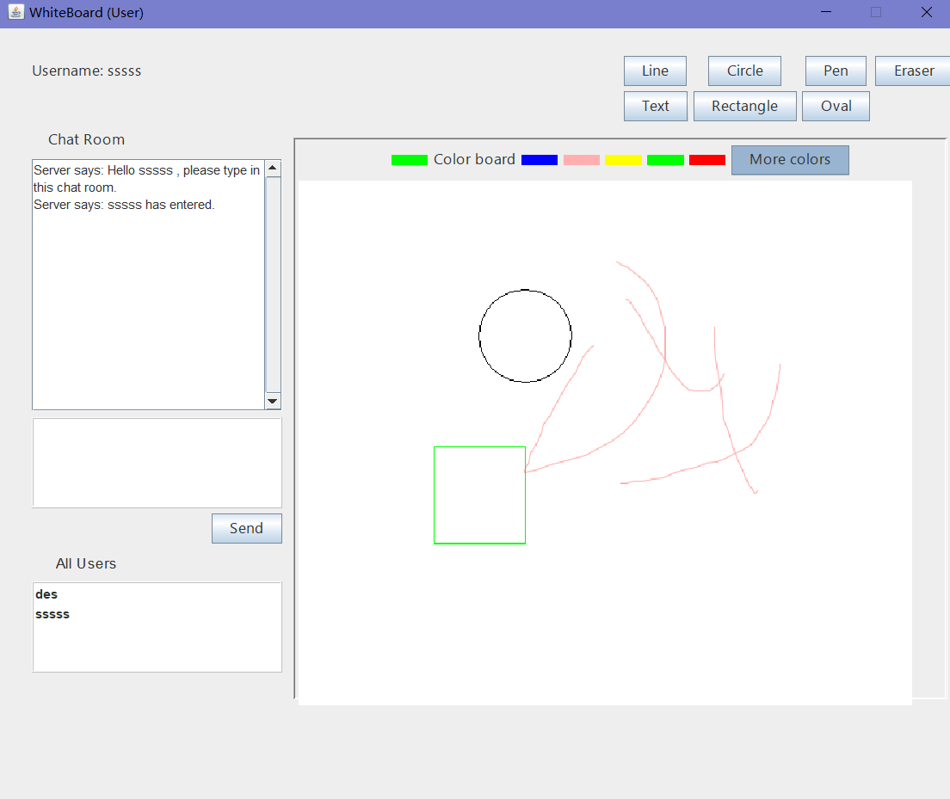Choose the Oval shape tool
Viewport: 950px width, 799px height.
click(x=836, y=106)
